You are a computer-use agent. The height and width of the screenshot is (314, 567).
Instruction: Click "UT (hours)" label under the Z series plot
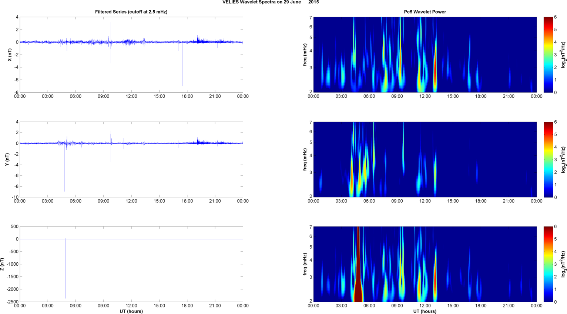pyautogui.click(x=131, y=311)
